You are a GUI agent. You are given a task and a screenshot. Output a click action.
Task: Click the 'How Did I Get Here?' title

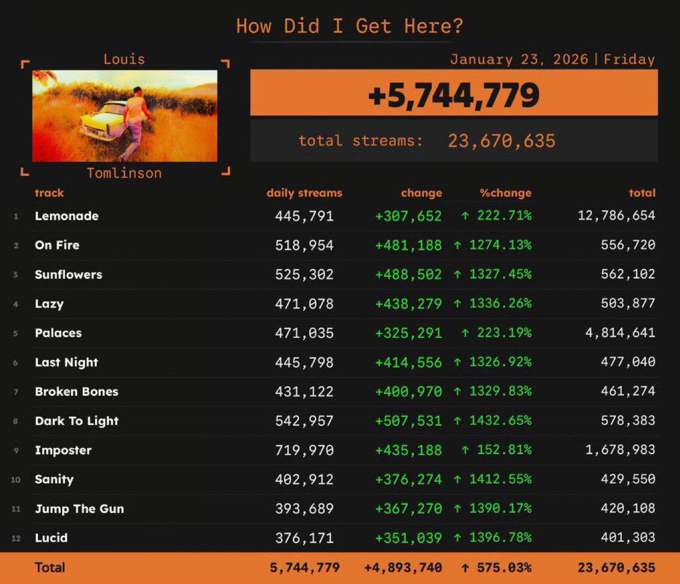pos(350,26)
